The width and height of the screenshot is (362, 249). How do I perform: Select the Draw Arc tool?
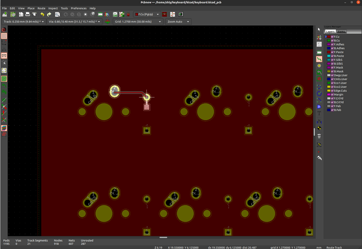(x=319, y=100)
